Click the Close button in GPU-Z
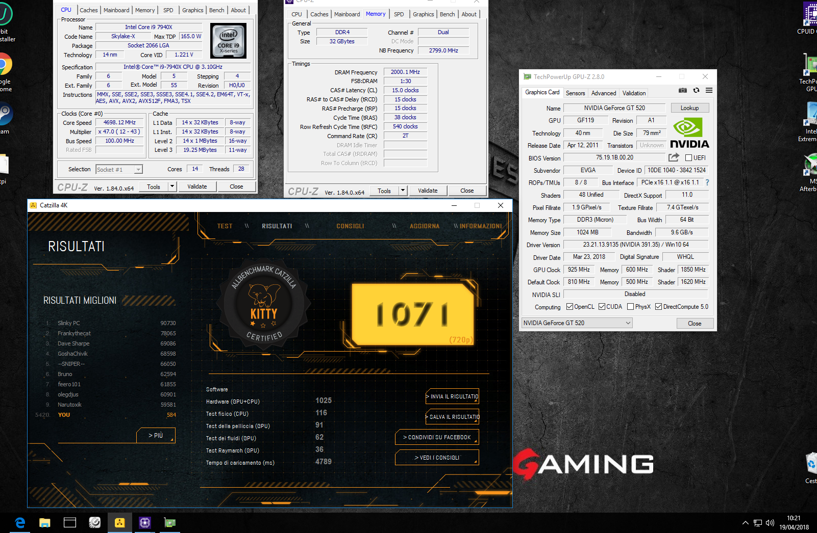 pos(695,324)
